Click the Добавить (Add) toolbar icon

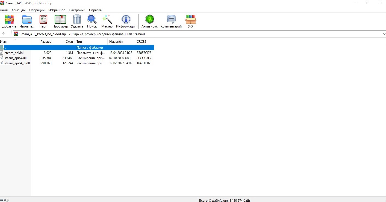[x=9, y=21]
